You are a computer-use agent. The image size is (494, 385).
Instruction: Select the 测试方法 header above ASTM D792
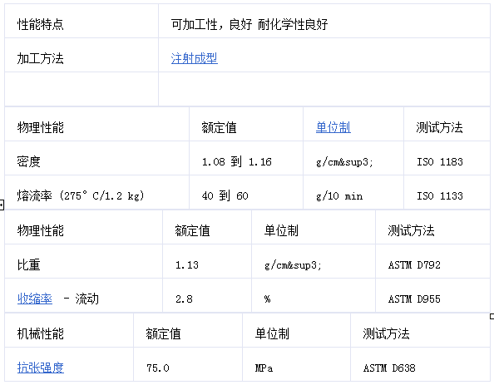(411, 230)
